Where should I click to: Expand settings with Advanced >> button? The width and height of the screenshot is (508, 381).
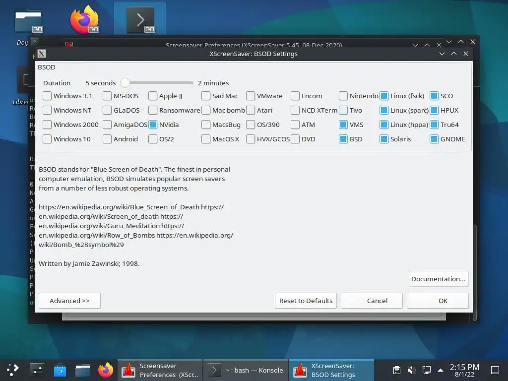point(69,301)
